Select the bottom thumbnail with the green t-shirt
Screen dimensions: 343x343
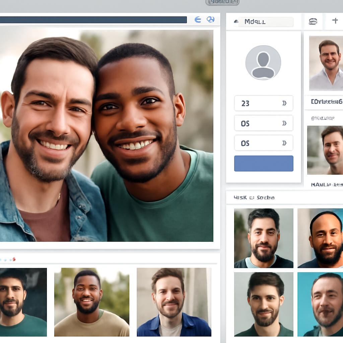23,302
